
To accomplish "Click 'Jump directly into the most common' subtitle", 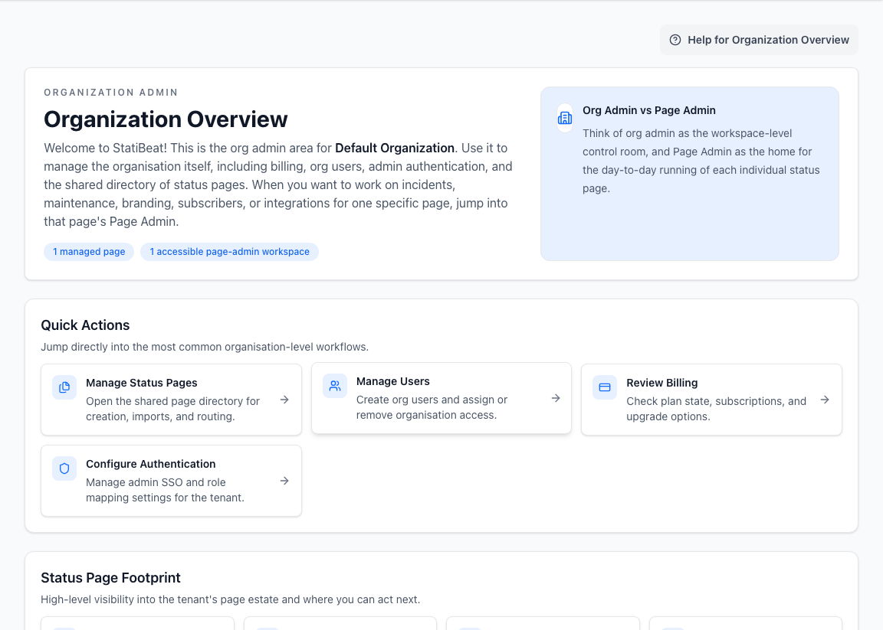I will pos(205,347).
